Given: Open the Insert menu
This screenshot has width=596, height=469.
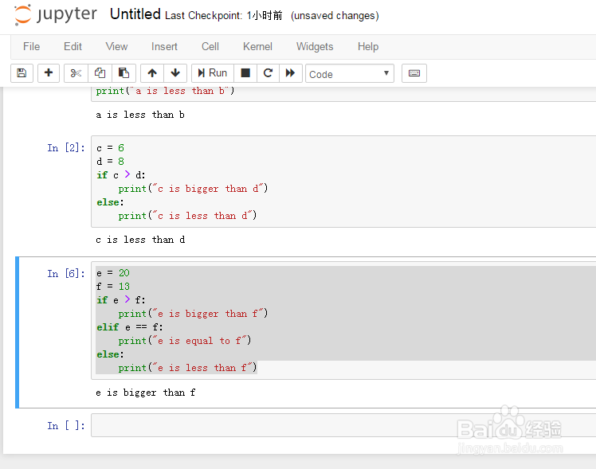Looking at the screenshot, I should tap(164, 46).
